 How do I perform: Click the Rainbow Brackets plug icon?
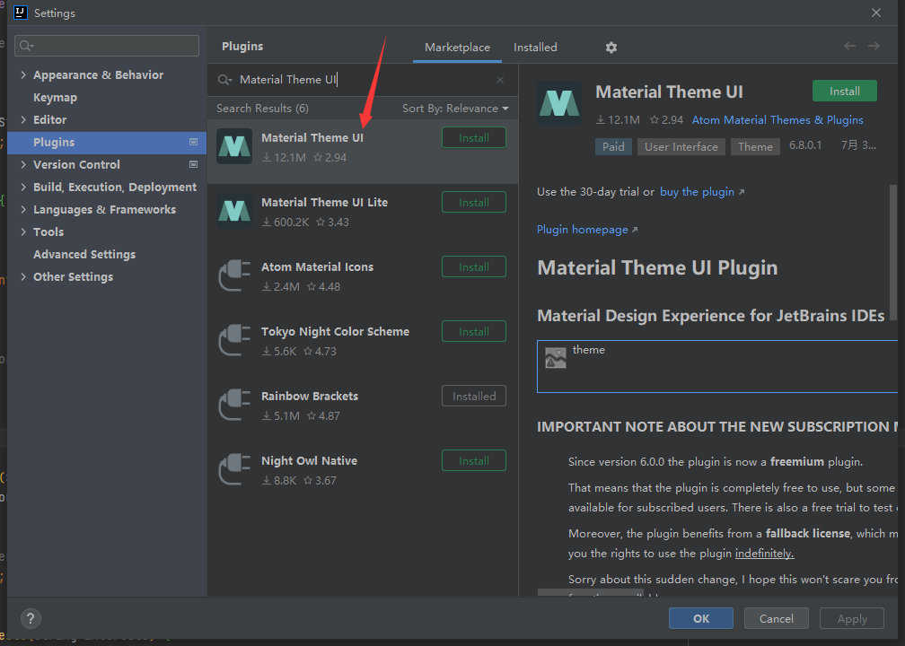234,405
